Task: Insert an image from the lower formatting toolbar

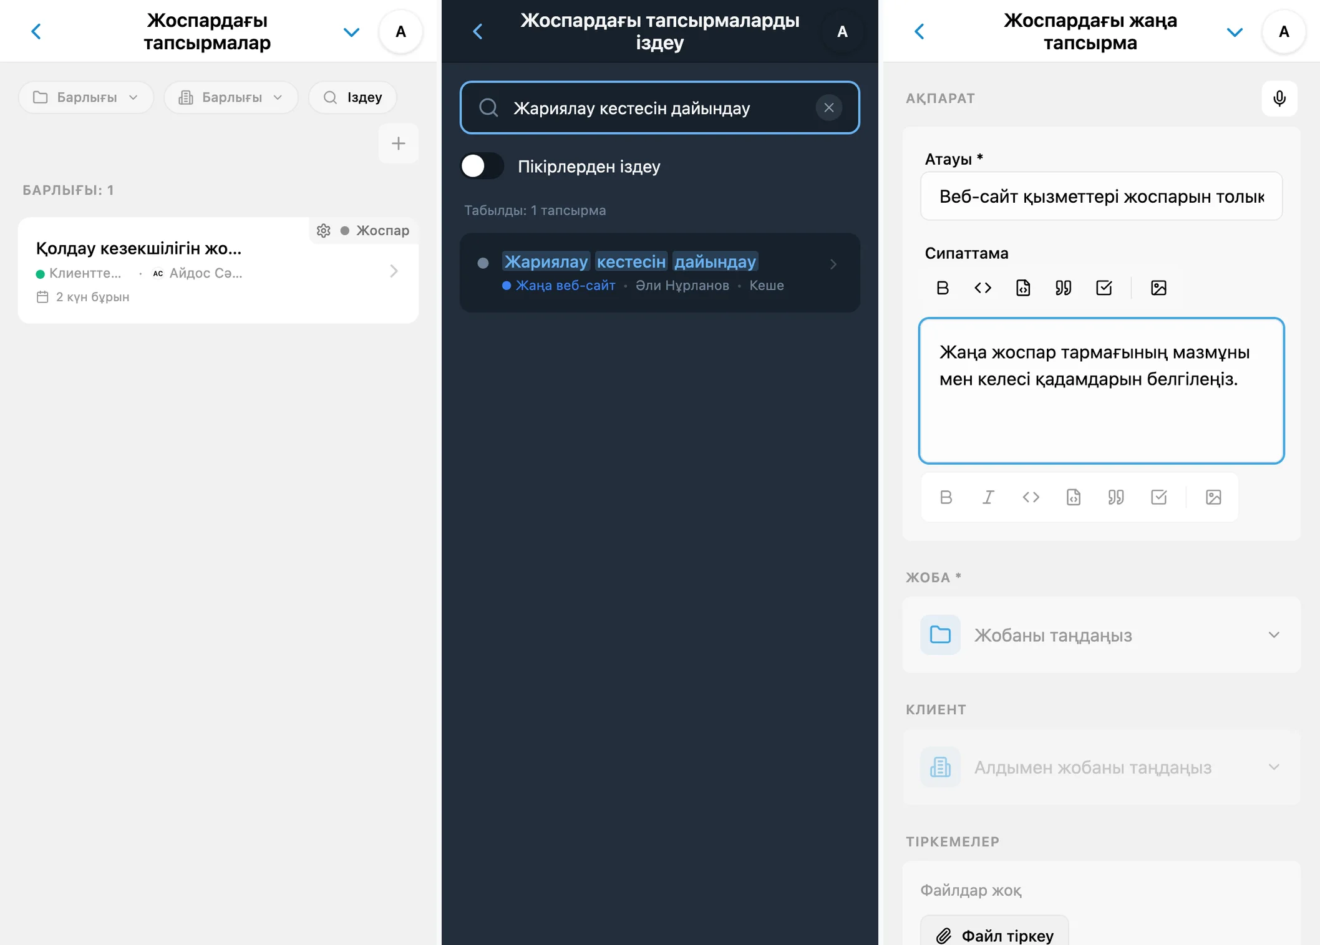Action: [x=1213, y=497]
